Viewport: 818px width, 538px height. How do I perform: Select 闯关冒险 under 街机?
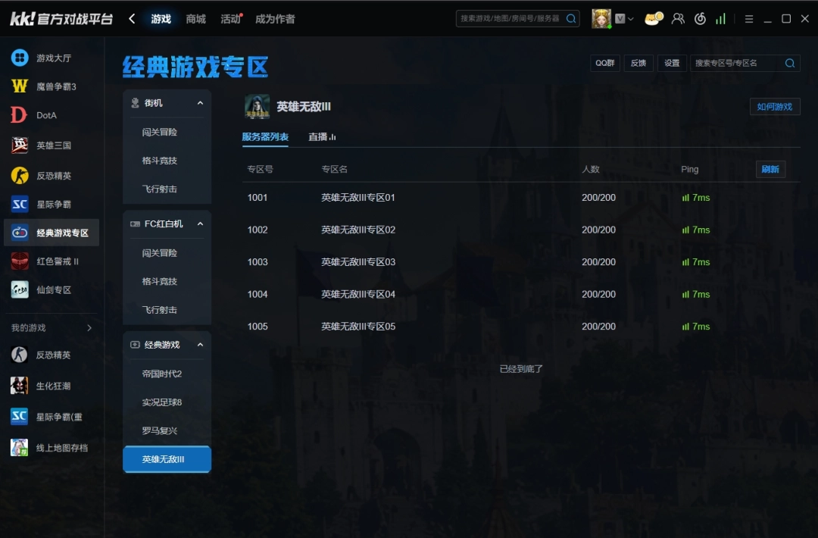tap(160, 132)
